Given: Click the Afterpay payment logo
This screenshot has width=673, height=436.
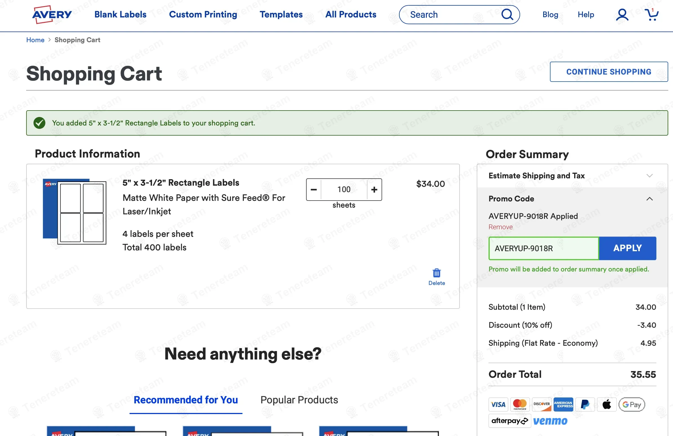Looking at the screenshot, I should [509, 421].
